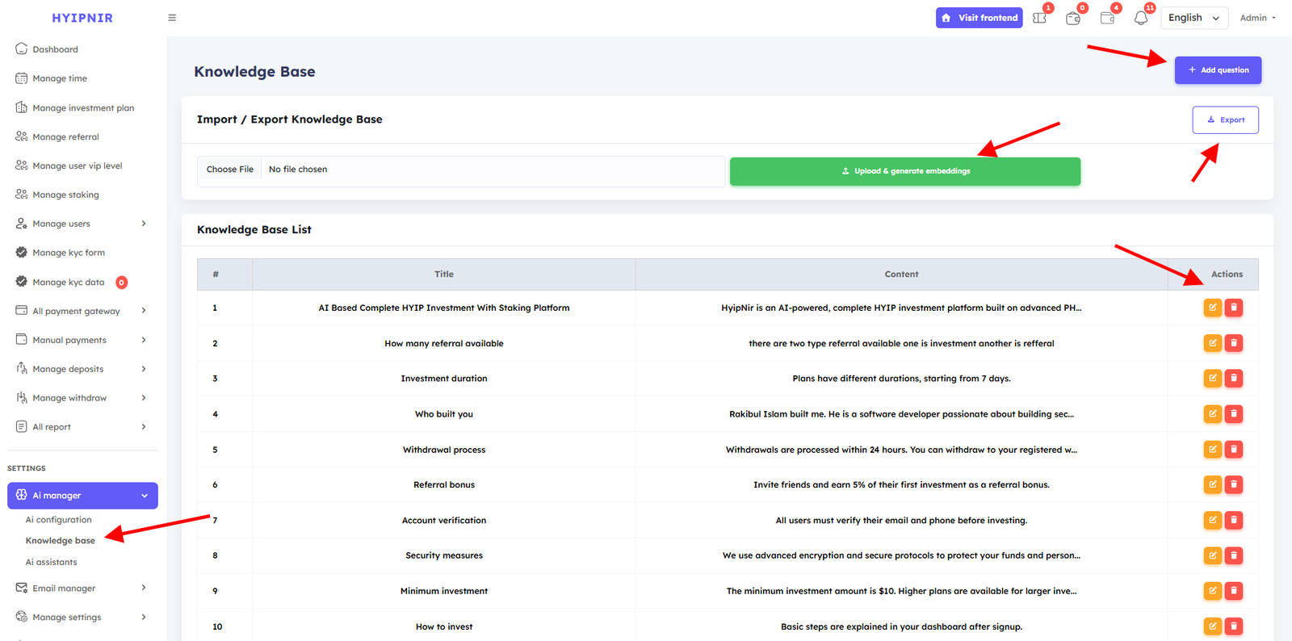
Task: Expand All report submenu
Action: (82, 427)
